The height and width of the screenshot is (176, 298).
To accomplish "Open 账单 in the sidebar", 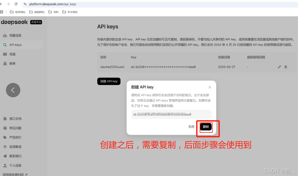I will [12, 64].
